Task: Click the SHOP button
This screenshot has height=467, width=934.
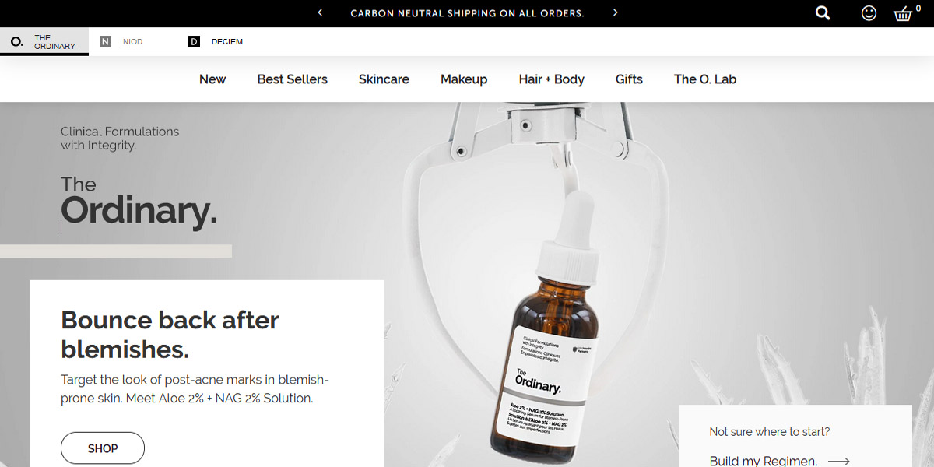Action: [103, 448]
